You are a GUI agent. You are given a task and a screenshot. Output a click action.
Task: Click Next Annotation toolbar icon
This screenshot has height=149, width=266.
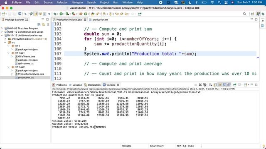[104, 14]
